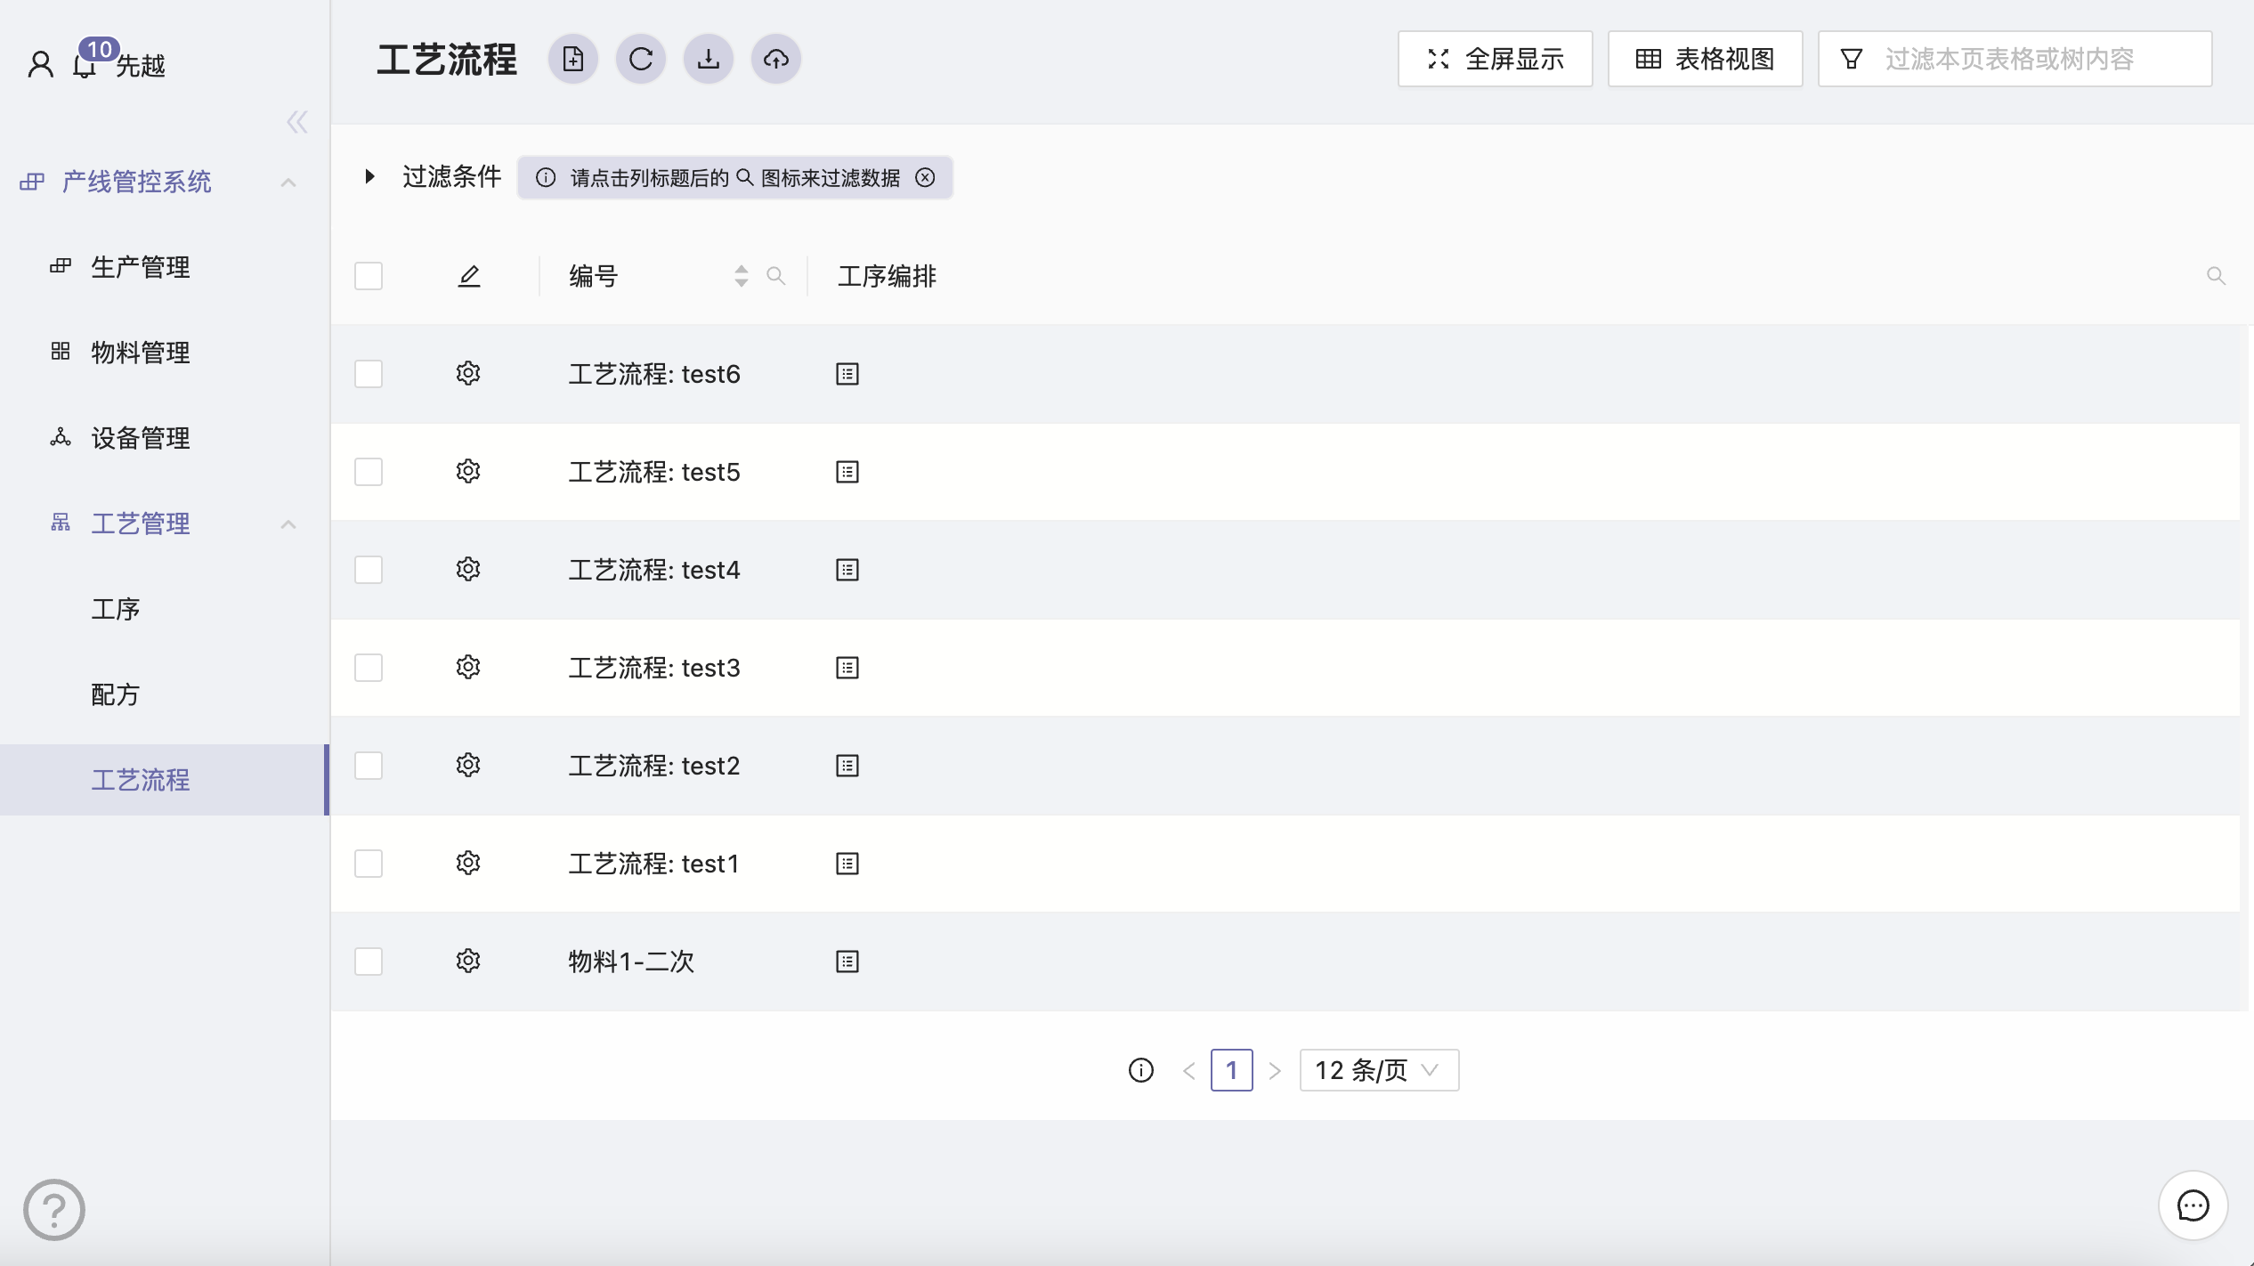The width and height of the screenshot is (2254, 1266).
Task: Open the chat bubble at bottom right
Action: tap(2193, 1205)
